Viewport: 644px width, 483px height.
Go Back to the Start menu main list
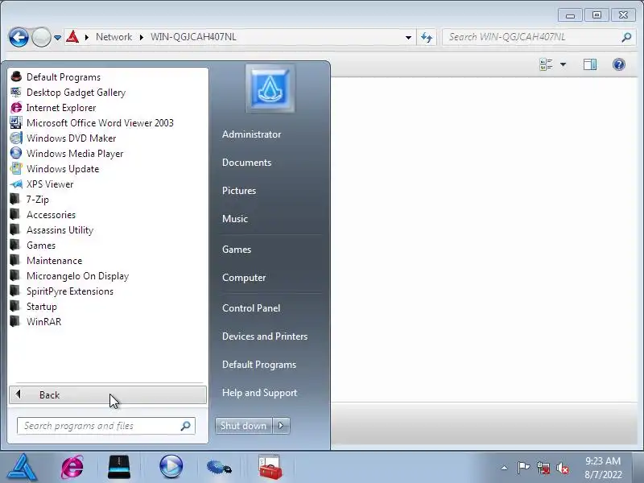(x=108, y=394)
